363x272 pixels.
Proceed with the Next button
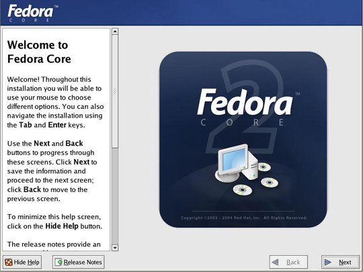340,262
